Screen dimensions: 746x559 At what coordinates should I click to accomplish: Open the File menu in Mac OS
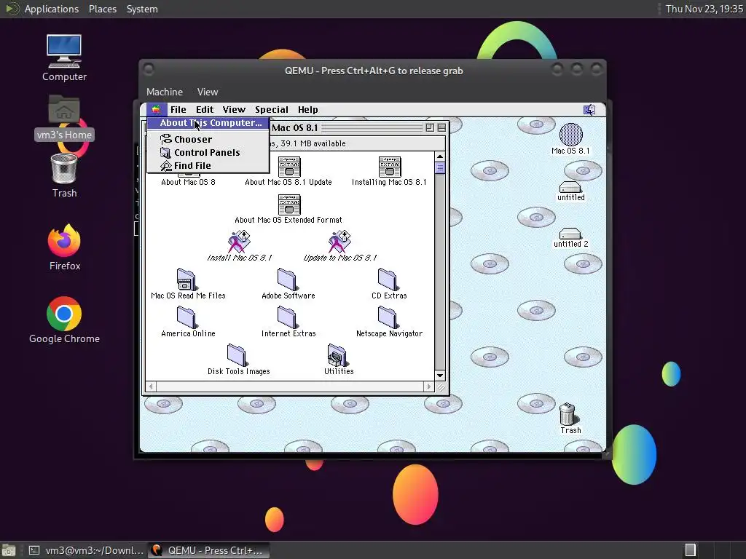(x=178, y=110)
